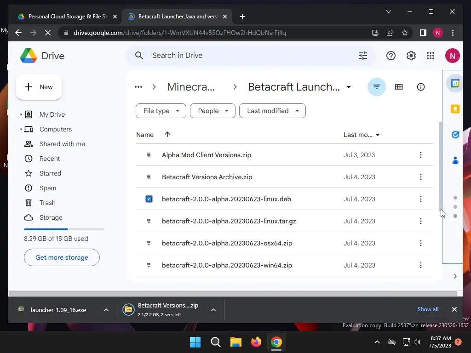Click Show all downloads link
The height and width of the screenshot is (353, 471).
tap(428, 309)
